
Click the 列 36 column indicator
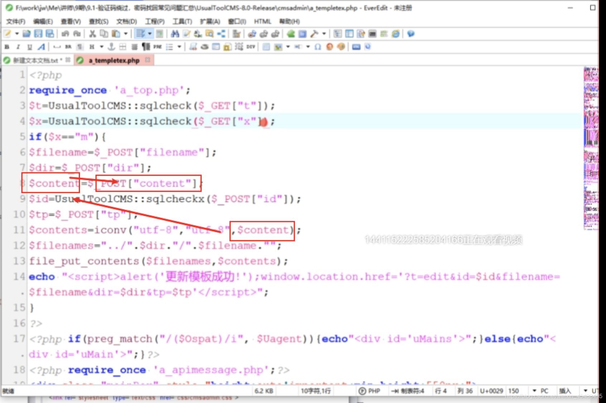[465, 391]
